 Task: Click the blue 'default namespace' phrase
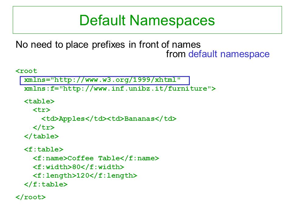click(229, 54)
